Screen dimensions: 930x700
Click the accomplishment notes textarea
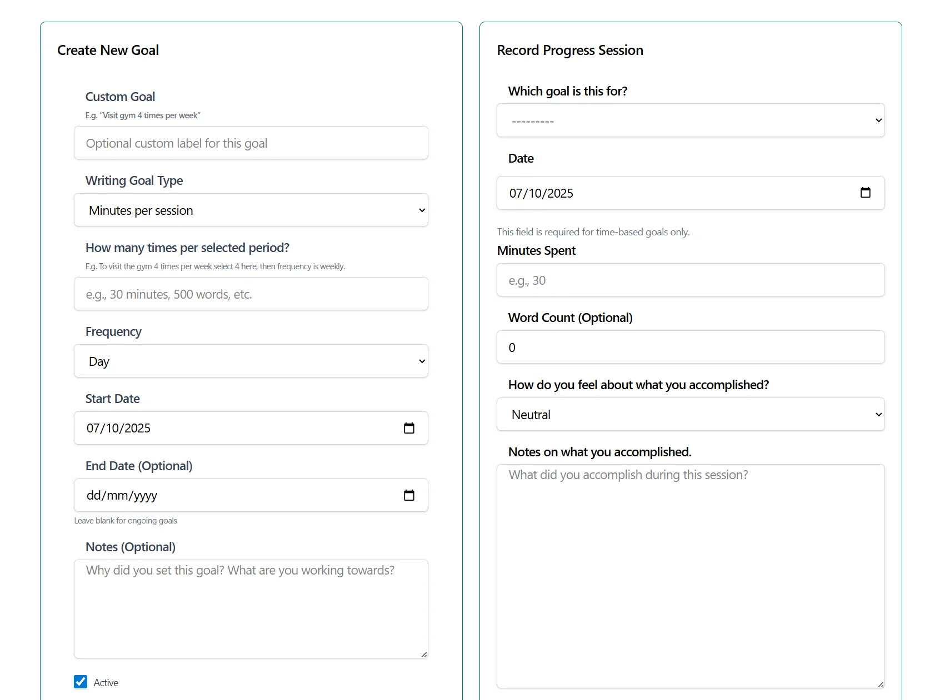(x=691, y=576)
